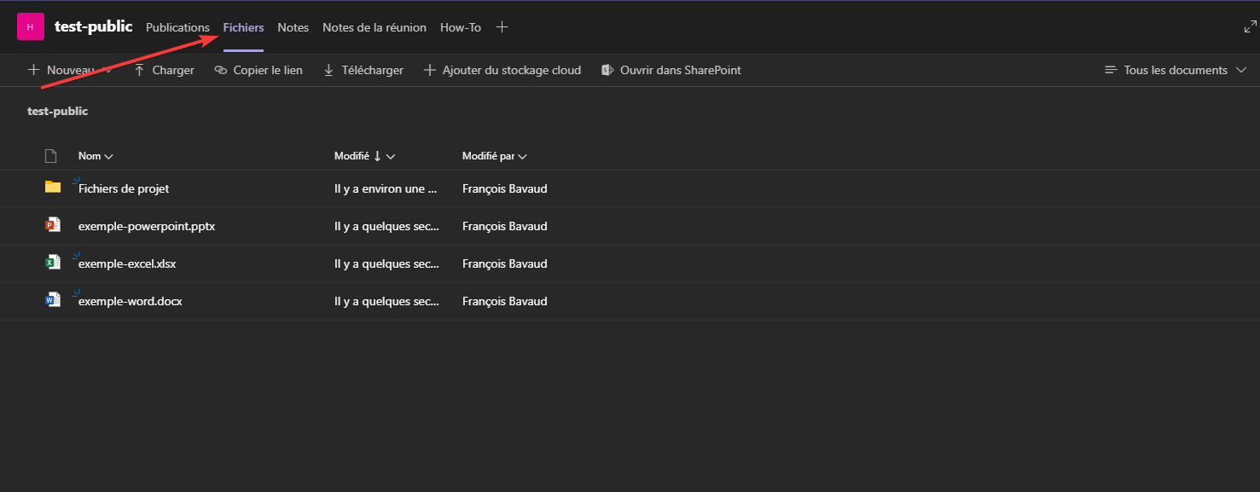Click the file type column header icon

(x=50, y=156)
